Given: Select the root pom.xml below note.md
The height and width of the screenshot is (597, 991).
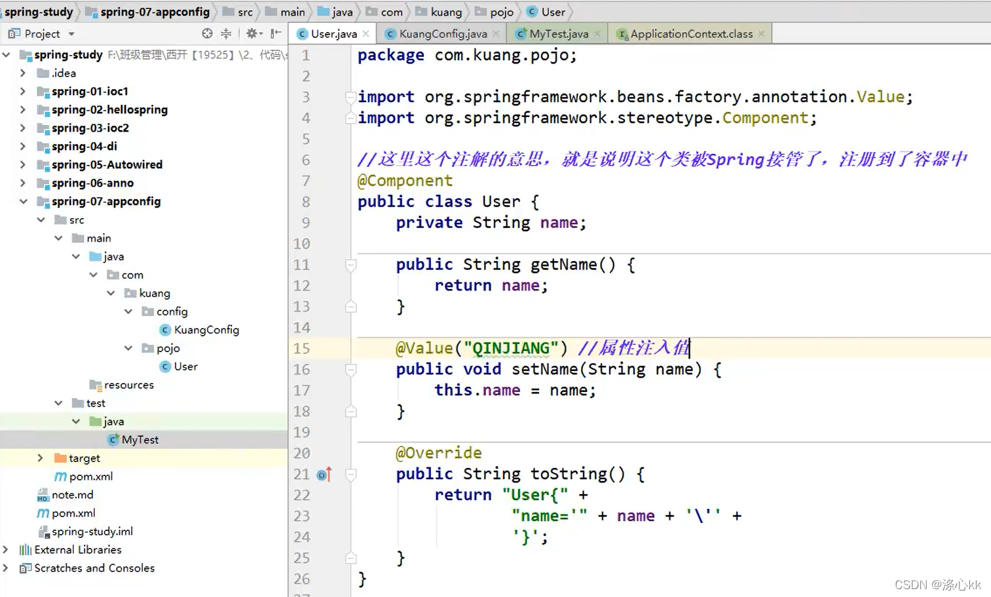Looking at the screenshot, I should click(66, 513).
